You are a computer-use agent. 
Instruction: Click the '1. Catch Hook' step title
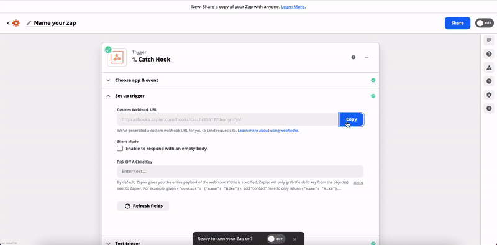(151, 60)
